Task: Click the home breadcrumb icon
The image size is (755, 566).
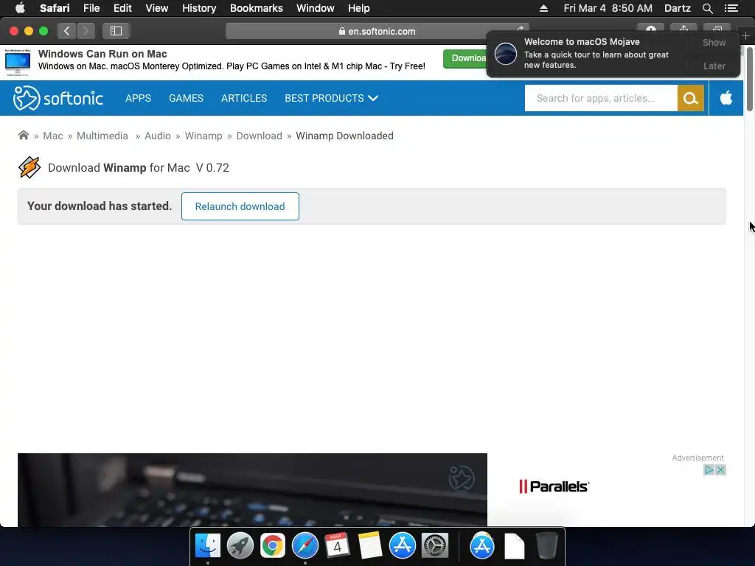Action: [23, 136]
